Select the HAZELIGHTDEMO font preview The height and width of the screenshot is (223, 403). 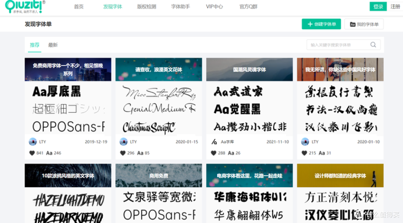tap(69, 201)
